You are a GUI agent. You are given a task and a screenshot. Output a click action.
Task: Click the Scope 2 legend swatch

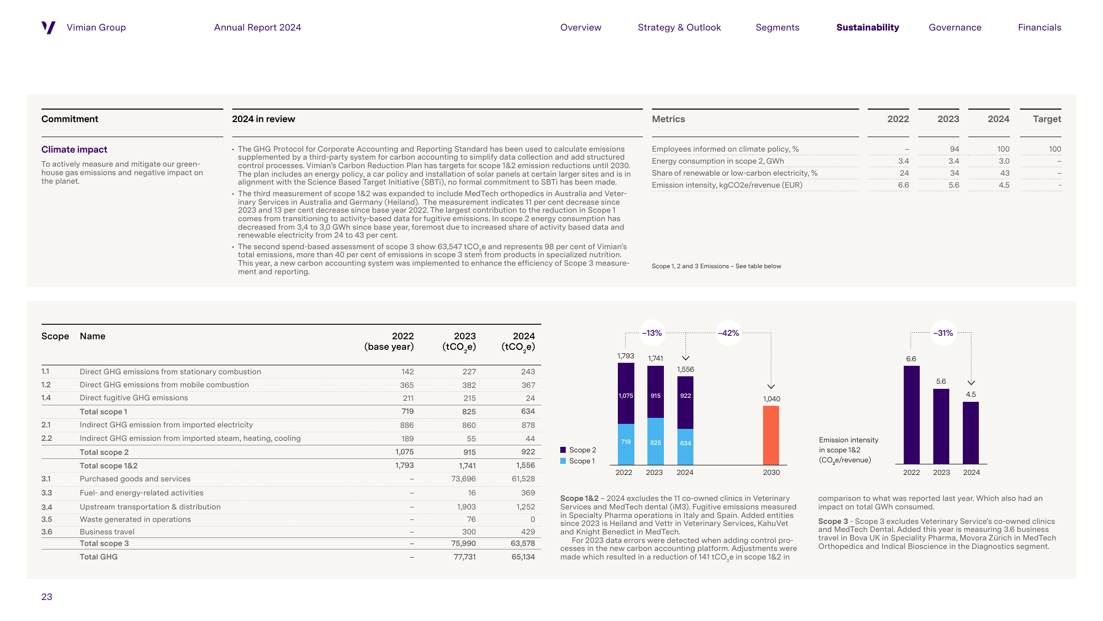pos(563,450)
